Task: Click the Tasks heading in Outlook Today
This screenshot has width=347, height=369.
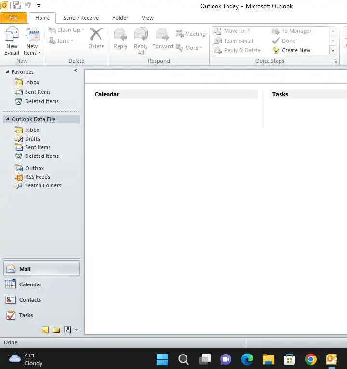Action: (x=280, y=94)
